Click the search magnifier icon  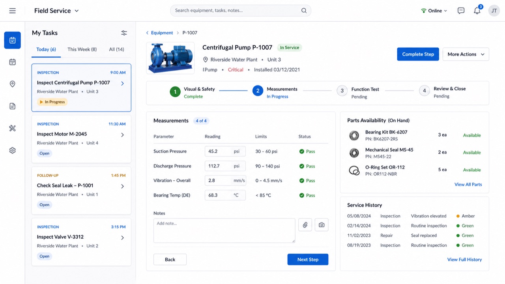coord(304,11)
